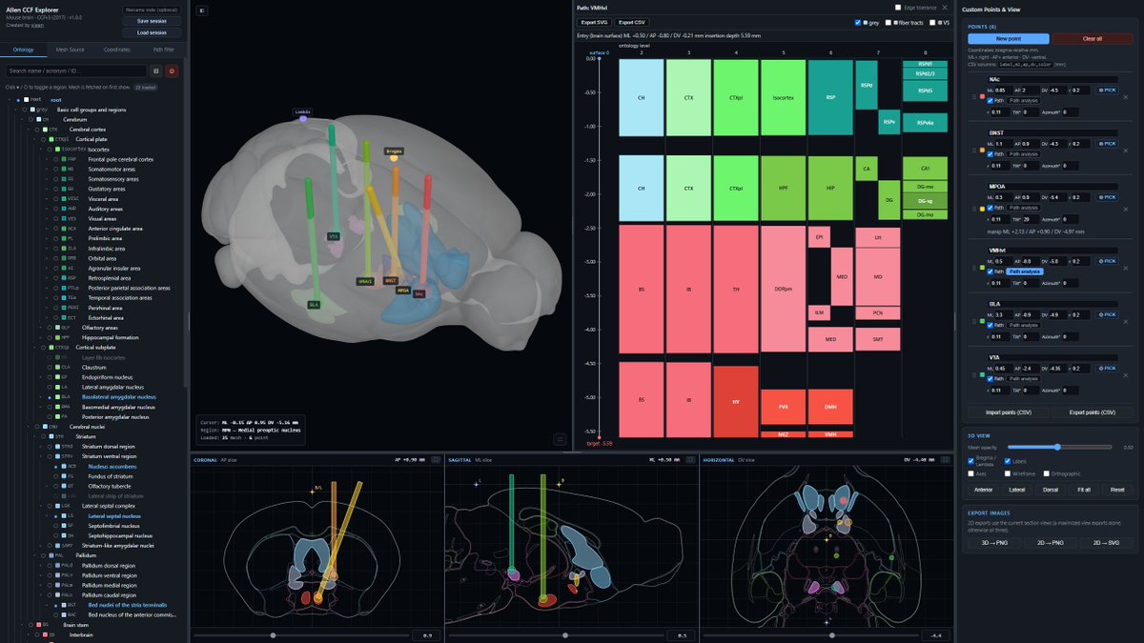Open the Coordinates tab

[117, 50]
